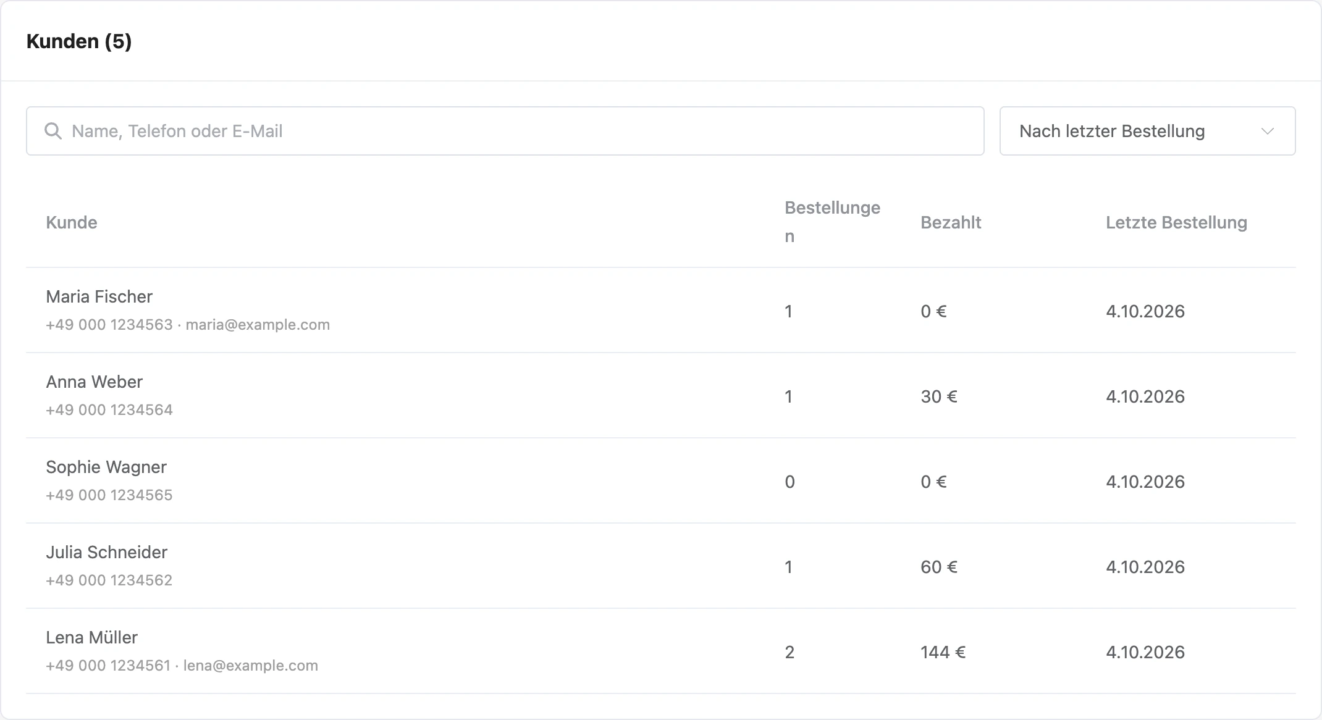Open customer Sophie Wagner
1322x720 pixels.
pyautogui.click(x=106, y=467)
